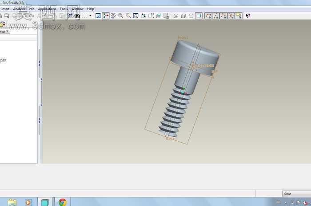Open the Applications menu
311x206 pixels.
[x=47, y=9]
